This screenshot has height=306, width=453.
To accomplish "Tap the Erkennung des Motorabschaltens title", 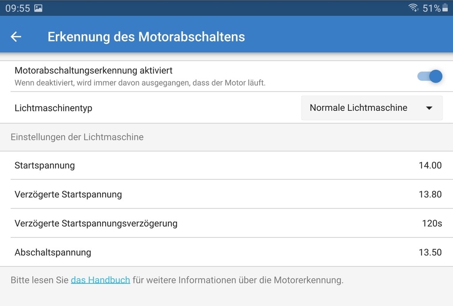I will (146, 37).
